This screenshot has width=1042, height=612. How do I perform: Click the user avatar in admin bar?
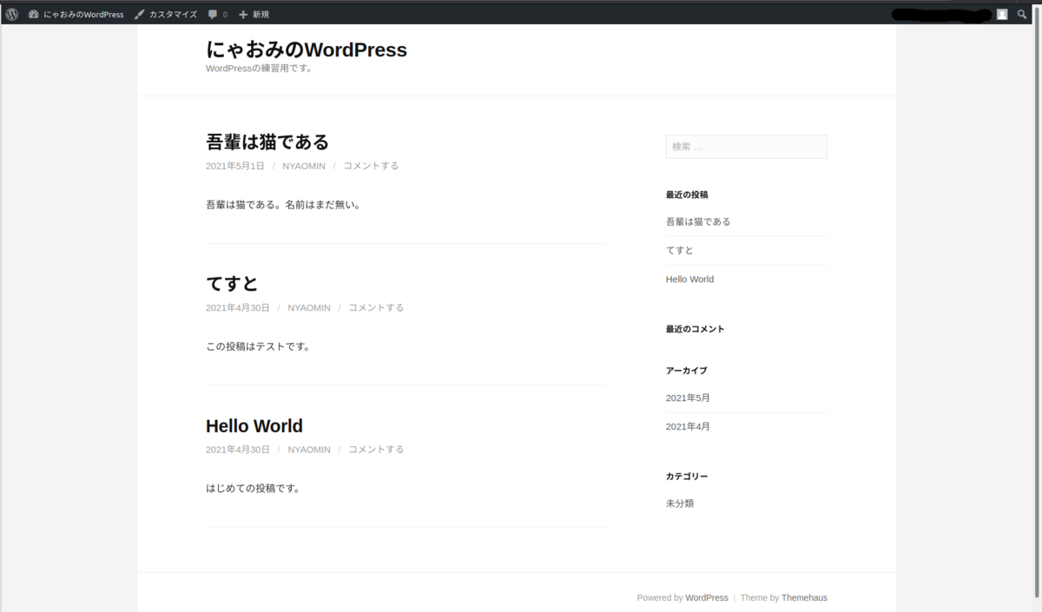[x=1002, y=15]
